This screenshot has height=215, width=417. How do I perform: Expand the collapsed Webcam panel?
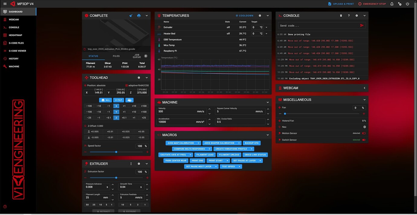[x=364, y=88]
